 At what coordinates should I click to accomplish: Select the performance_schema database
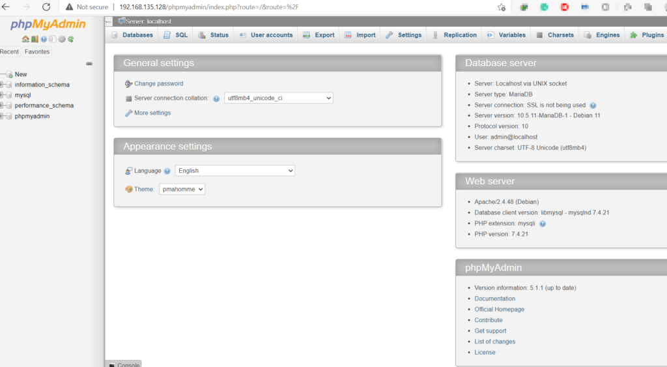(x=44, y=106)
